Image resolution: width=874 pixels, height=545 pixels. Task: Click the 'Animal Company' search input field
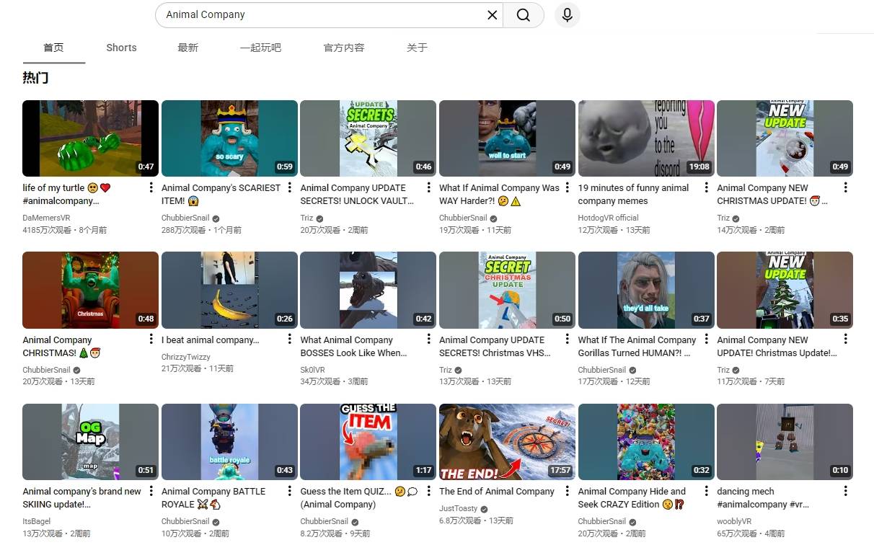317,15
